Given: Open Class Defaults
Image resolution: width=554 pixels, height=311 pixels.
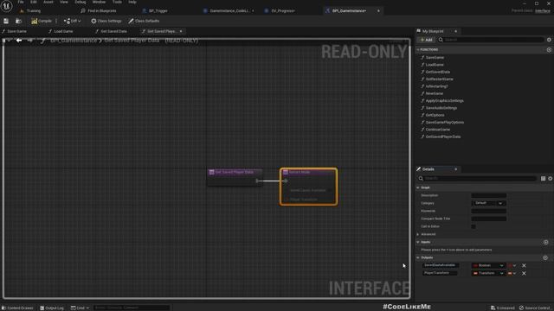Looking at the screenshot, I should pyautogui.click(x=144, y=21).
